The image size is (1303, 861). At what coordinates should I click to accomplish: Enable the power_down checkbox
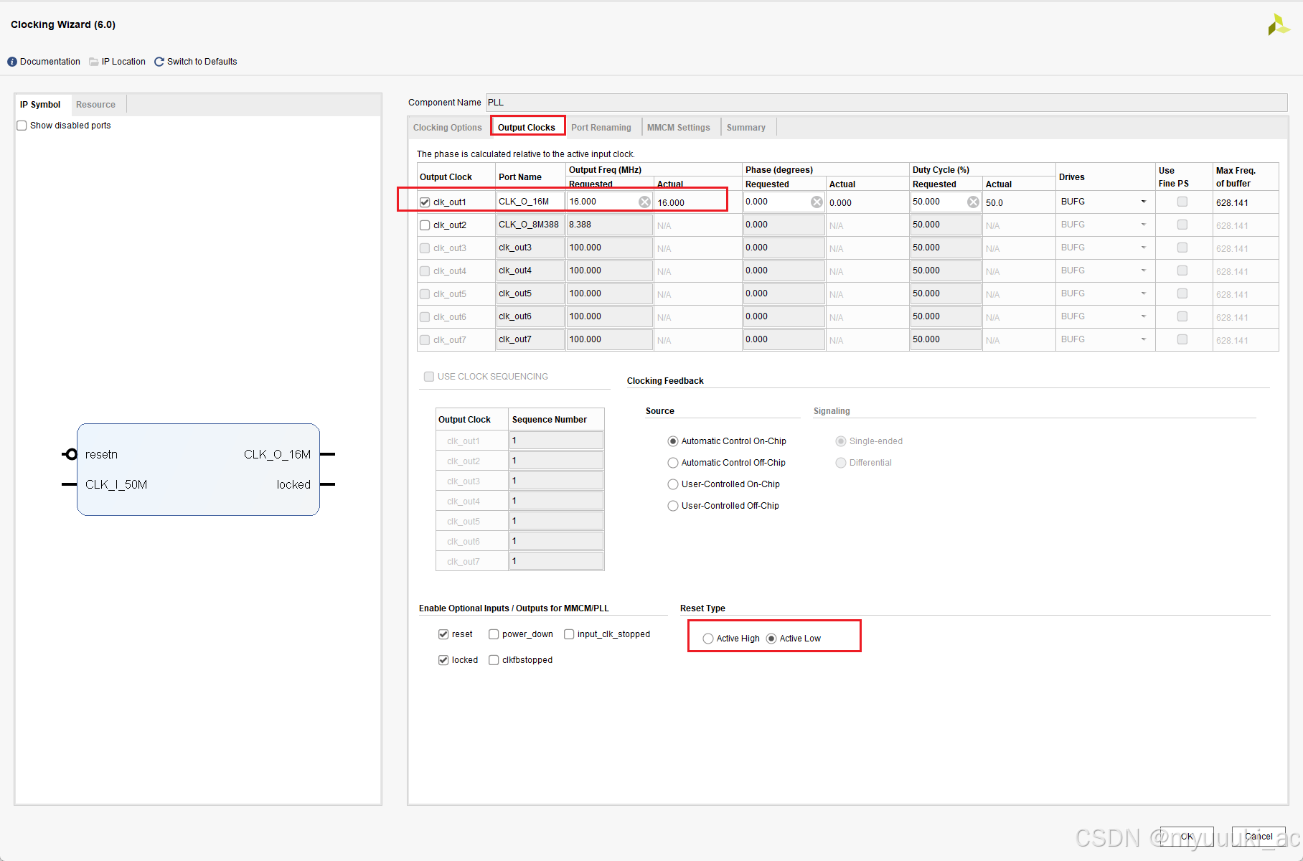494,634
